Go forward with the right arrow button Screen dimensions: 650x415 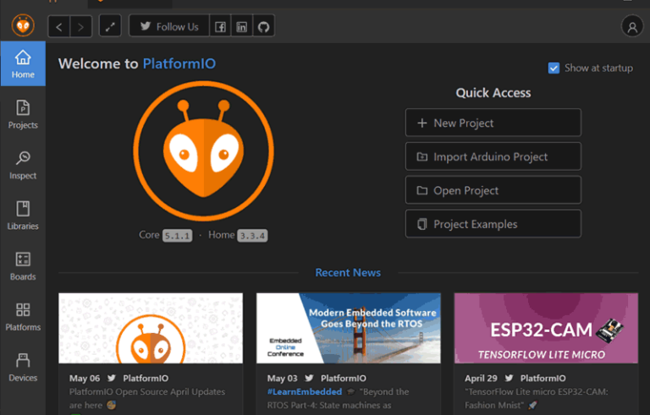tap(81, 27)
